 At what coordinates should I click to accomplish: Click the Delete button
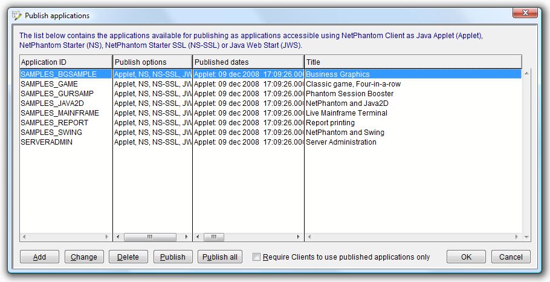[128, 257]
